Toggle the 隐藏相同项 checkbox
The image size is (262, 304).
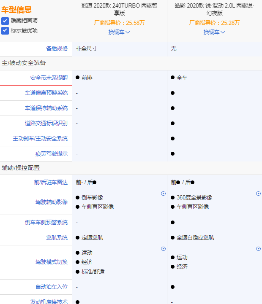[5, 21]
